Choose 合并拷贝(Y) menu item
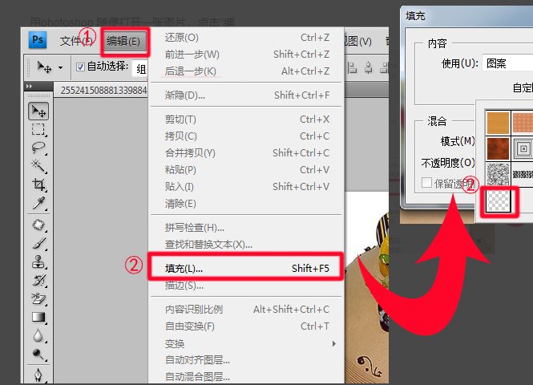The image size is (533, 385). click(x=247, y=153)
